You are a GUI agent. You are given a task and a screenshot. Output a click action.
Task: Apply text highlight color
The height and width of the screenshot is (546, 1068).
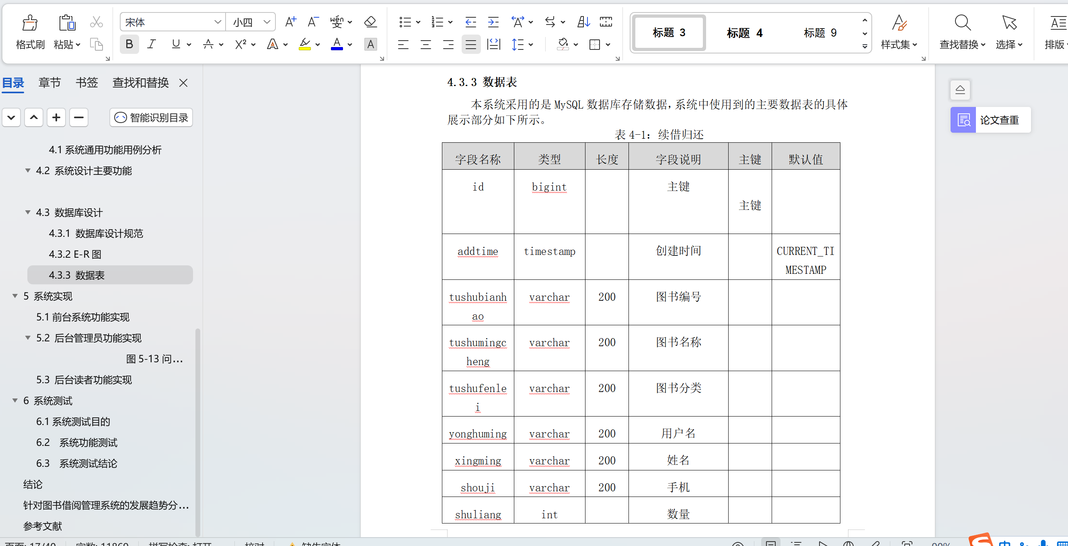point(305,44)
